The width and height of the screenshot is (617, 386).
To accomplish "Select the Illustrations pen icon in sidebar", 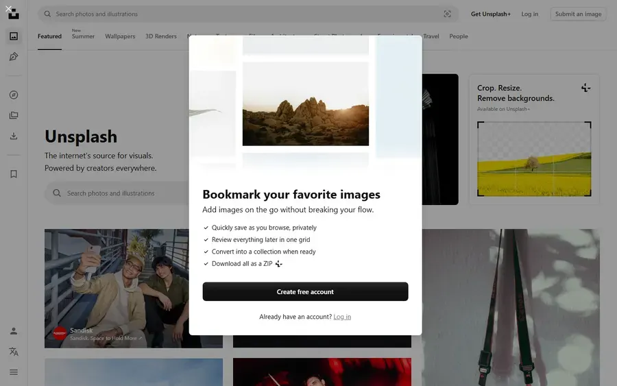I will point(14,57).
